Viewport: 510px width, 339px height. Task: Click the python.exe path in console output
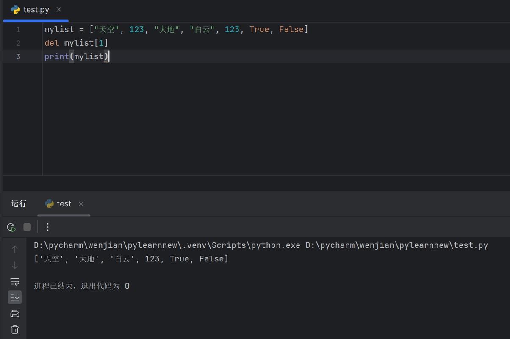click(x=167, y=245)
